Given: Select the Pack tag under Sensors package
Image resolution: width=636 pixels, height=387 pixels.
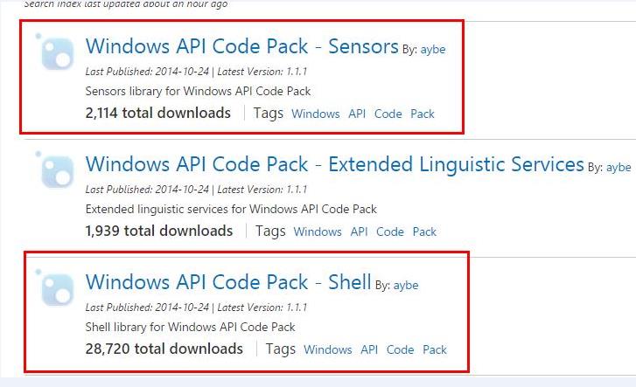Looking at the screenshot, I should (x=423, y=114).
